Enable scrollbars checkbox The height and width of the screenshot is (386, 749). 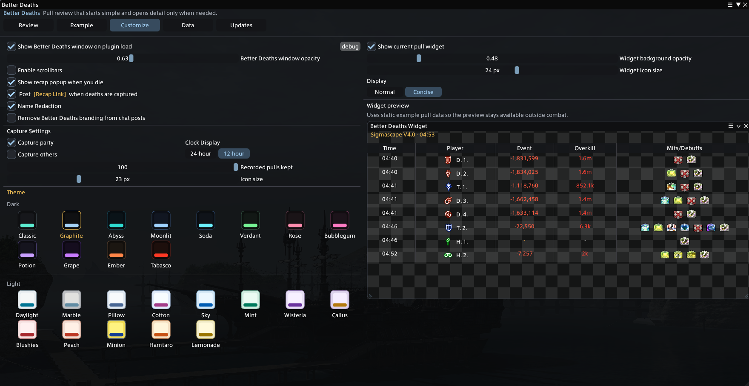click(x=11, y=70)
